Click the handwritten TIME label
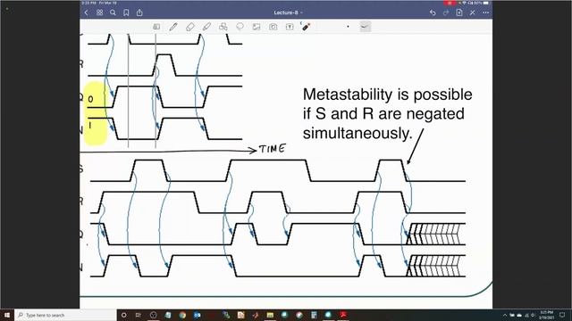Viewport: 572px width, 321px height. coord(272,149)
